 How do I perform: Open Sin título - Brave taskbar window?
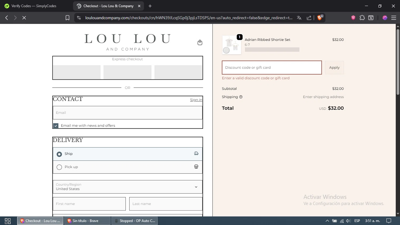(87, 221)
